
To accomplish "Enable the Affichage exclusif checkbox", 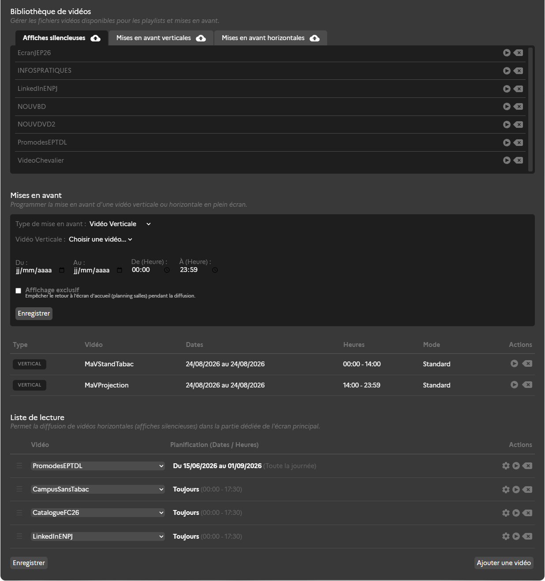I will coord(19,291).
